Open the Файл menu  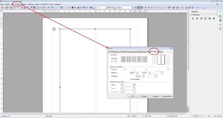tap(2, 4)
